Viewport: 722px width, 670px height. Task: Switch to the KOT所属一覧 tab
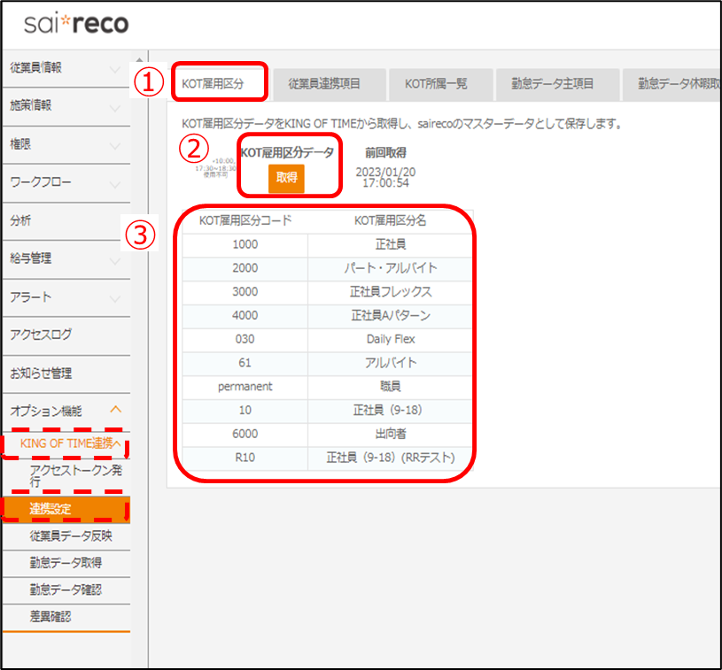440,84
